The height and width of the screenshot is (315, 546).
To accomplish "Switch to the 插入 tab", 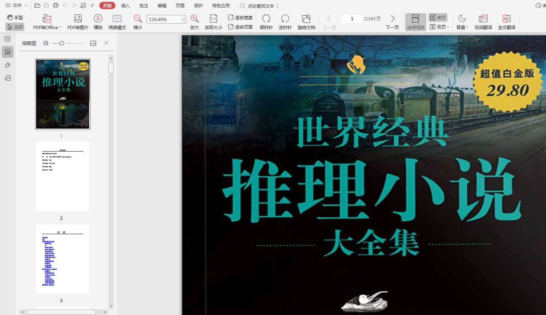I will point(125,5).
